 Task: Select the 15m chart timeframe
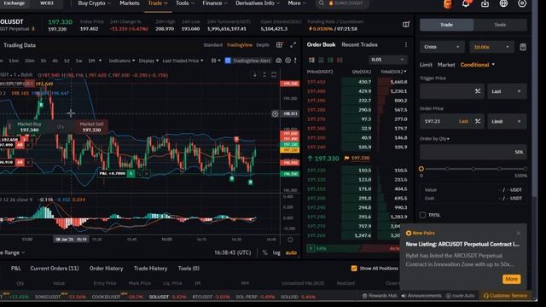coord(14,61)
